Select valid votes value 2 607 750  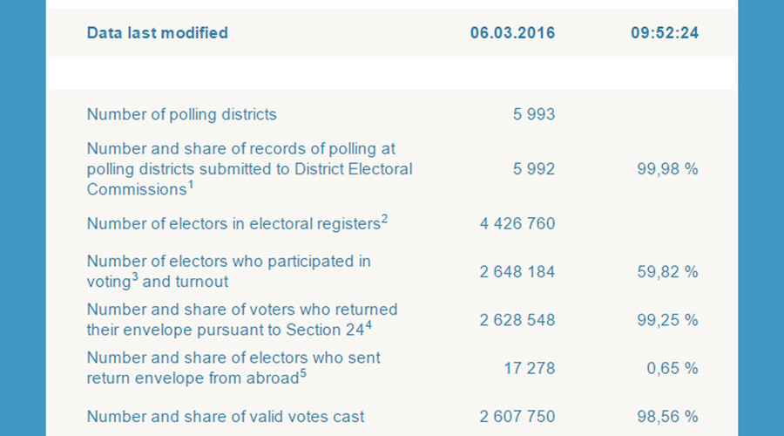(517, 417)
